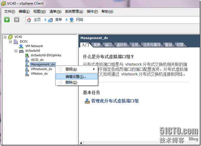Click the dvSwitch0 switch icon
Viewport: 201px width, 146px height.
(21, 51)
